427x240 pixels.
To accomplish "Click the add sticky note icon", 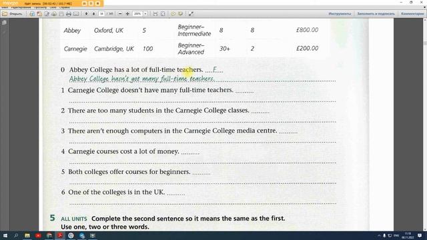I will (x=173, y=13).
